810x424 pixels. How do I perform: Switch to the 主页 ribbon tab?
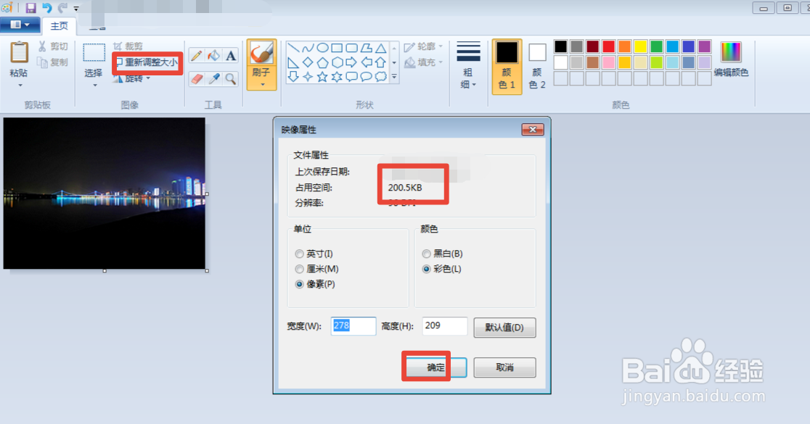[60, 26]
